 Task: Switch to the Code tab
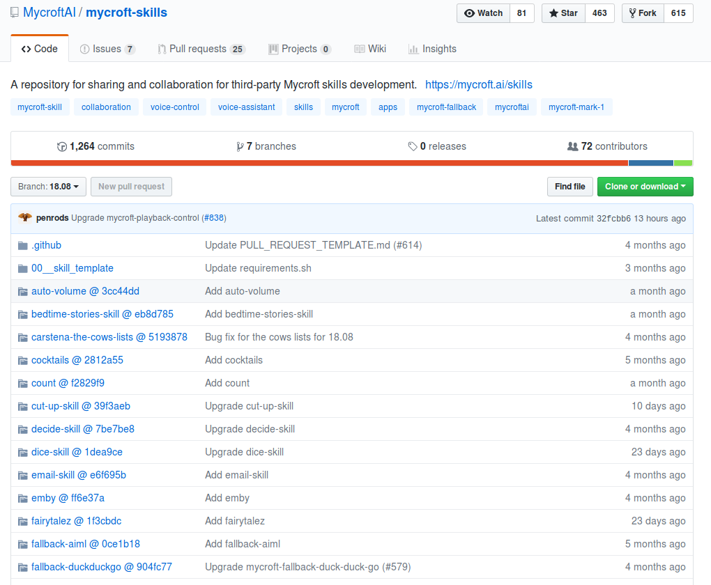40,49
